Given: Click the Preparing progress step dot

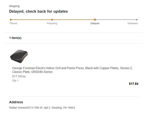Looking at the screenshot, I should tap(52, 20).
